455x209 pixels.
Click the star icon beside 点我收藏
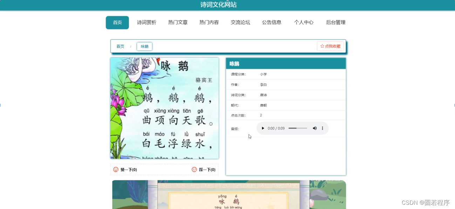322,46
